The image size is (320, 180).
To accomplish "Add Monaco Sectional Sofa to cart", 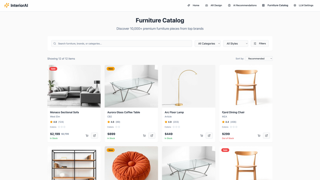I will tap(87, 136).
